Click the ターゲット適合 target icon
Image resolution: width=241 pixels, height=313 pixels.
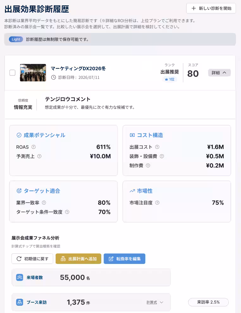point(19,191)
